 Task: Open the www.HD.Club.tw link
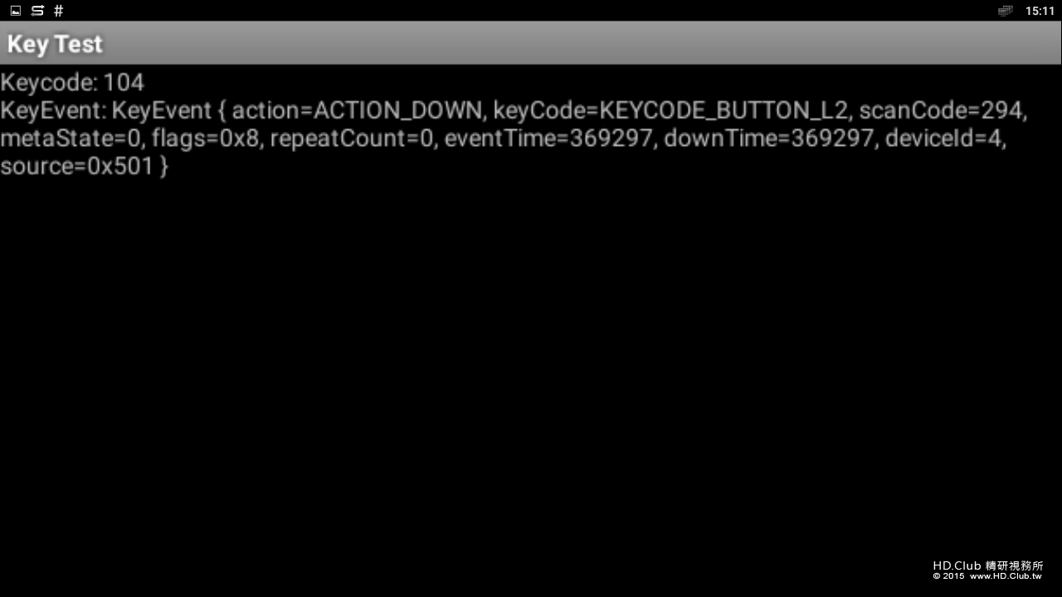click(1006, 575)
